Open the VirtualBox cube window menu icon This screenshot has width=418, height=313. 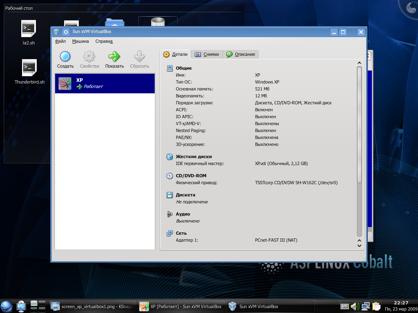[56, 32]
